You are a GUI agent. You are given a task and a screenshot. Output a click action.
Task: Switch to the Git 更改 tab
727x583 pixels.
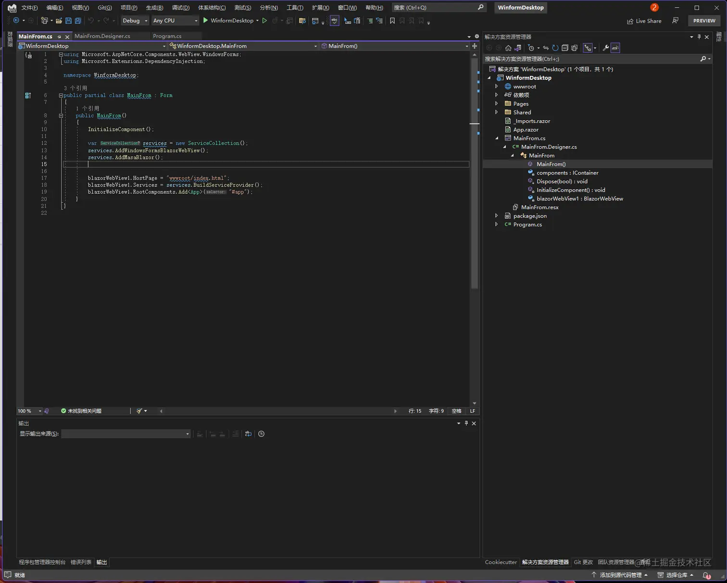tap(583, 562)
